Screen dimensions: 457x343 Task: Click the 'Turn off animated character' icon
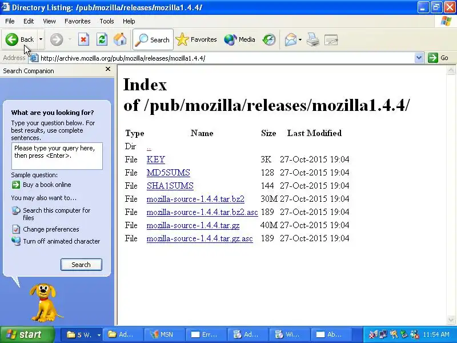[x=16, y=241]
